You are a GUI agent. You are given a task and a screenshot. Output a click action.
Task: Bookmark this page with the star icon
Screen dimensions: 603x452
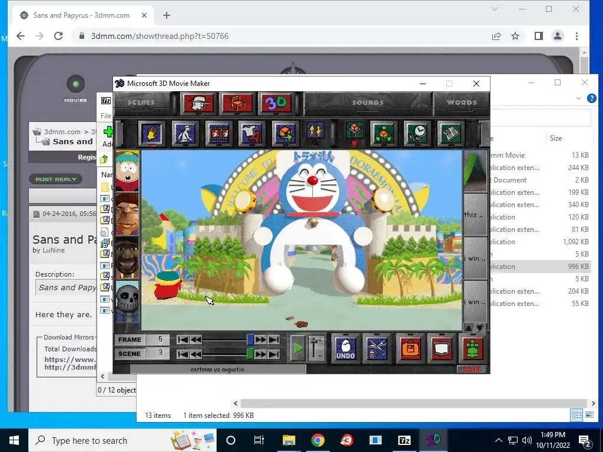[x=515, y=36]
